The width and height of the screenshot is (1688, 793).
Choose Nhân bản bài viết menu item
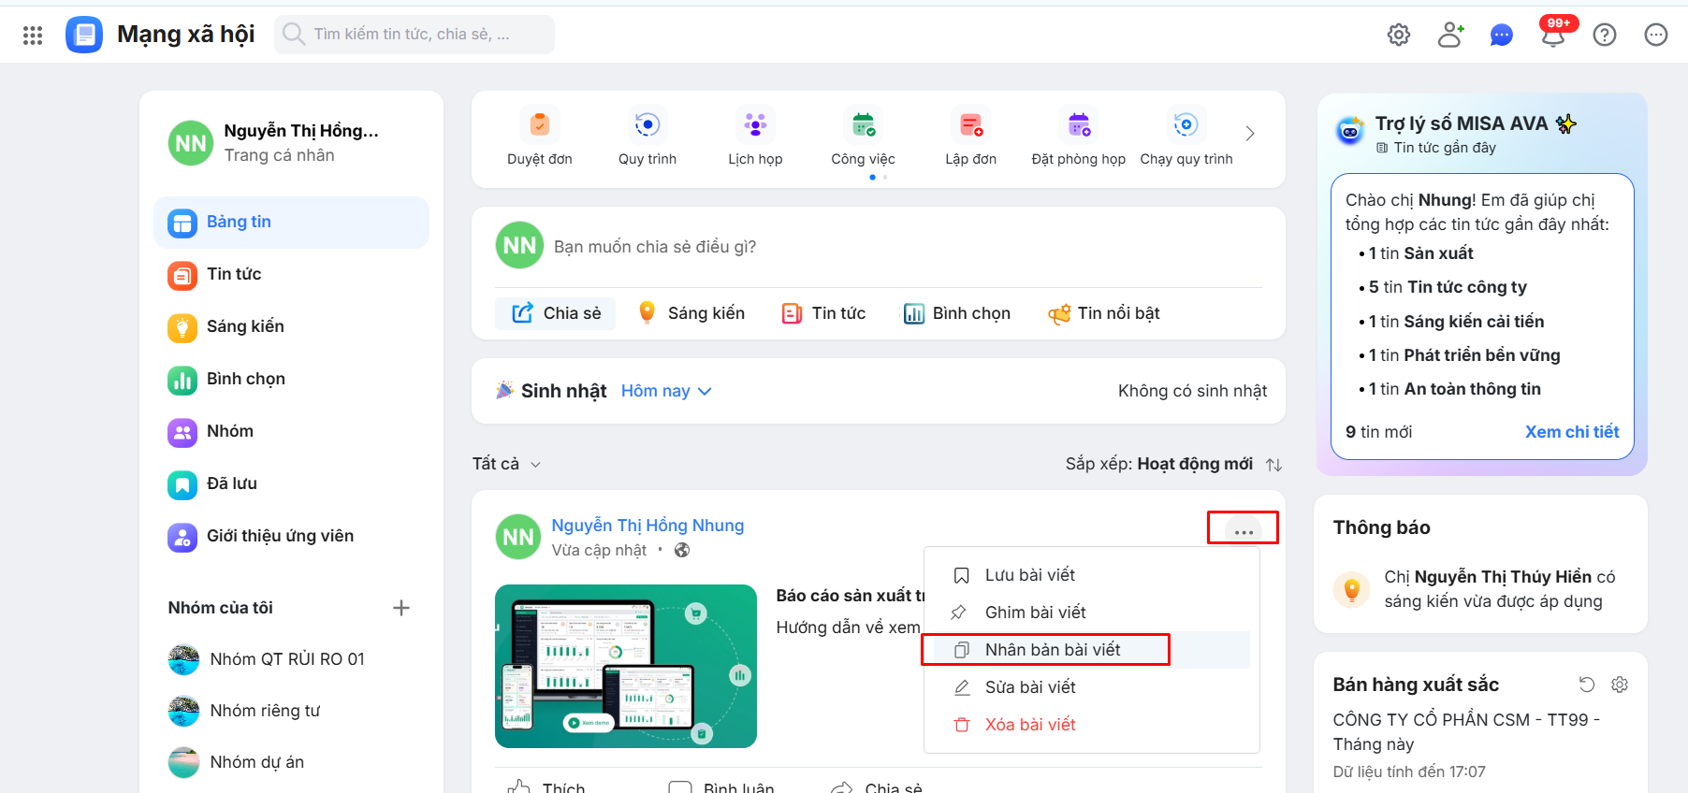(1091, 650)
